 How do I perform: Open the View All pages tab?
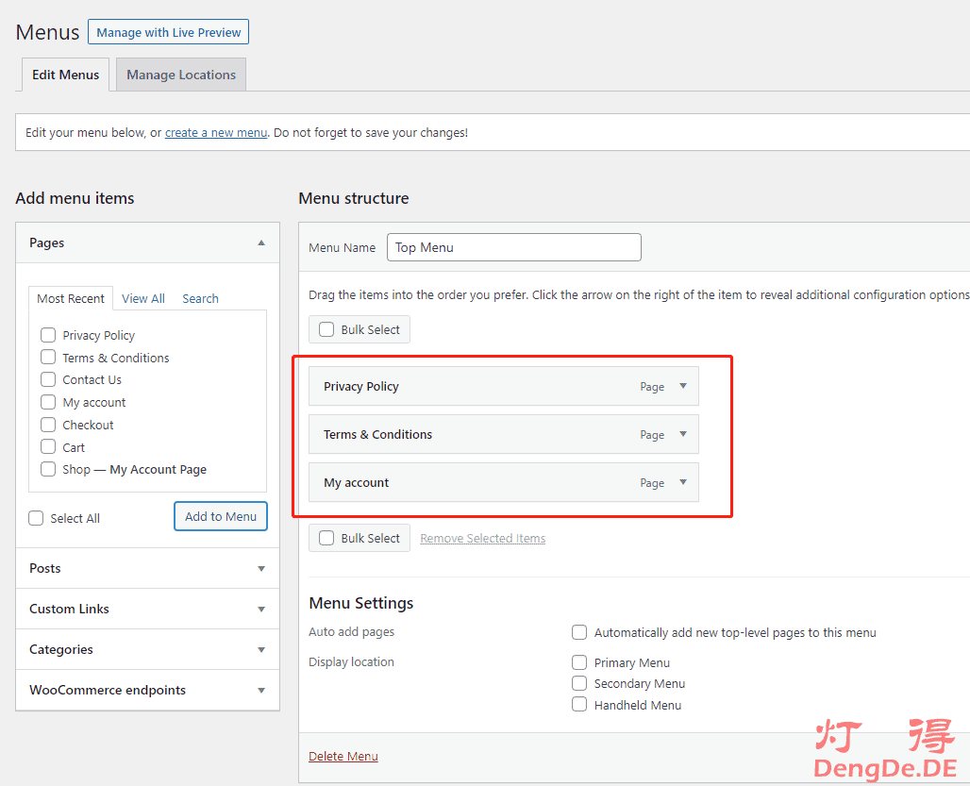pyautogui.click(x=143, y=298)
